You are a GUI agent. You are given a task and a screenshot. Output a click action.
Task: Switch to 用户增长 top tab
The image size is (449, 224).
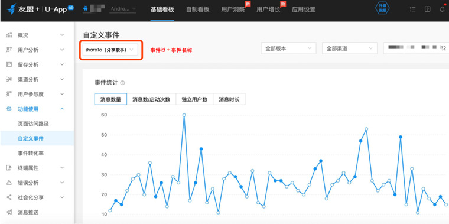(268, 9)
